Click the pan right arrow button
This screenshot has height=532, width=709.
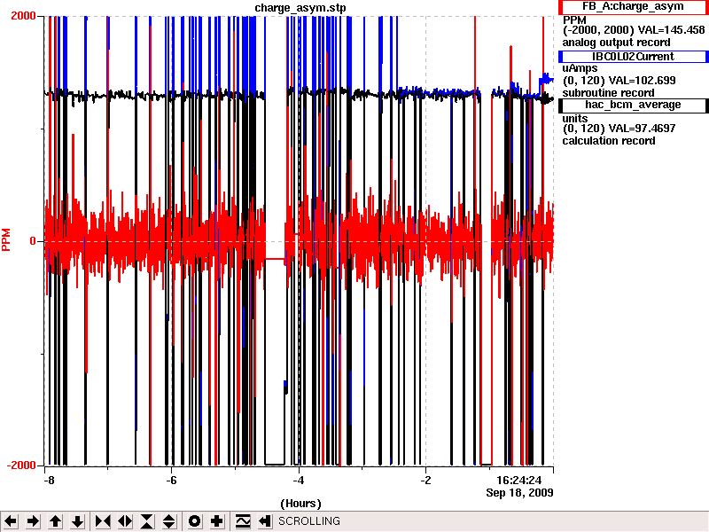point(33,521)
